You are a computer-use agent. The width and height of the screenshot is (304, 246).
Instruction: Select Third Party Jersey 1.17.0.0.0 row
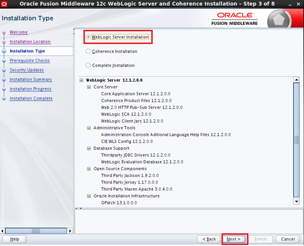point(129,182)
